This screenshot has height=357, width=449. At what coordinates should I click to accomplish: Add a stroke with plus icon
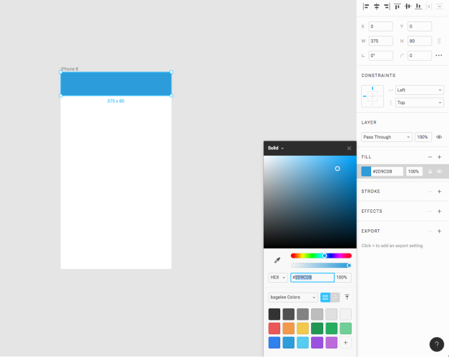439,191
